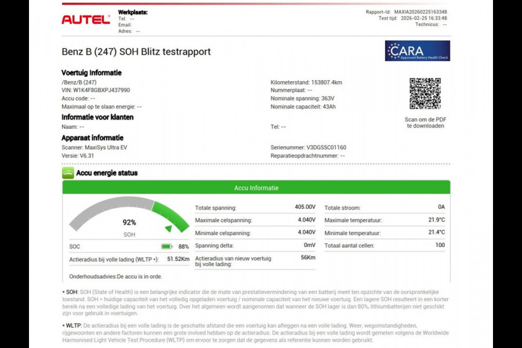Click the Totale stroom value 0A
The width and height of the screenshot is (522, 348).
441,207
